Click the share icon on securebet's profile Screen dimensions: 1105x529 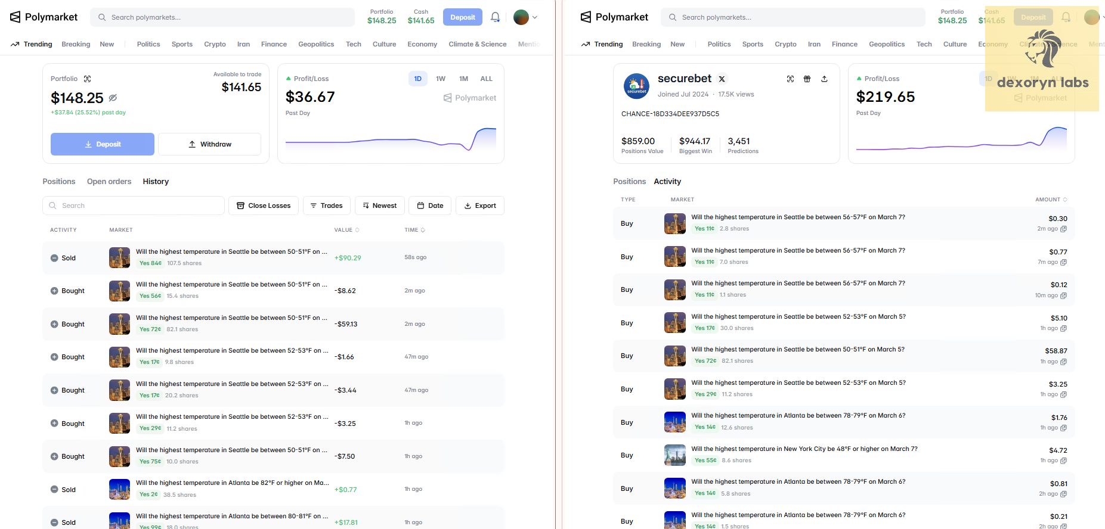[x=824, y=79]
